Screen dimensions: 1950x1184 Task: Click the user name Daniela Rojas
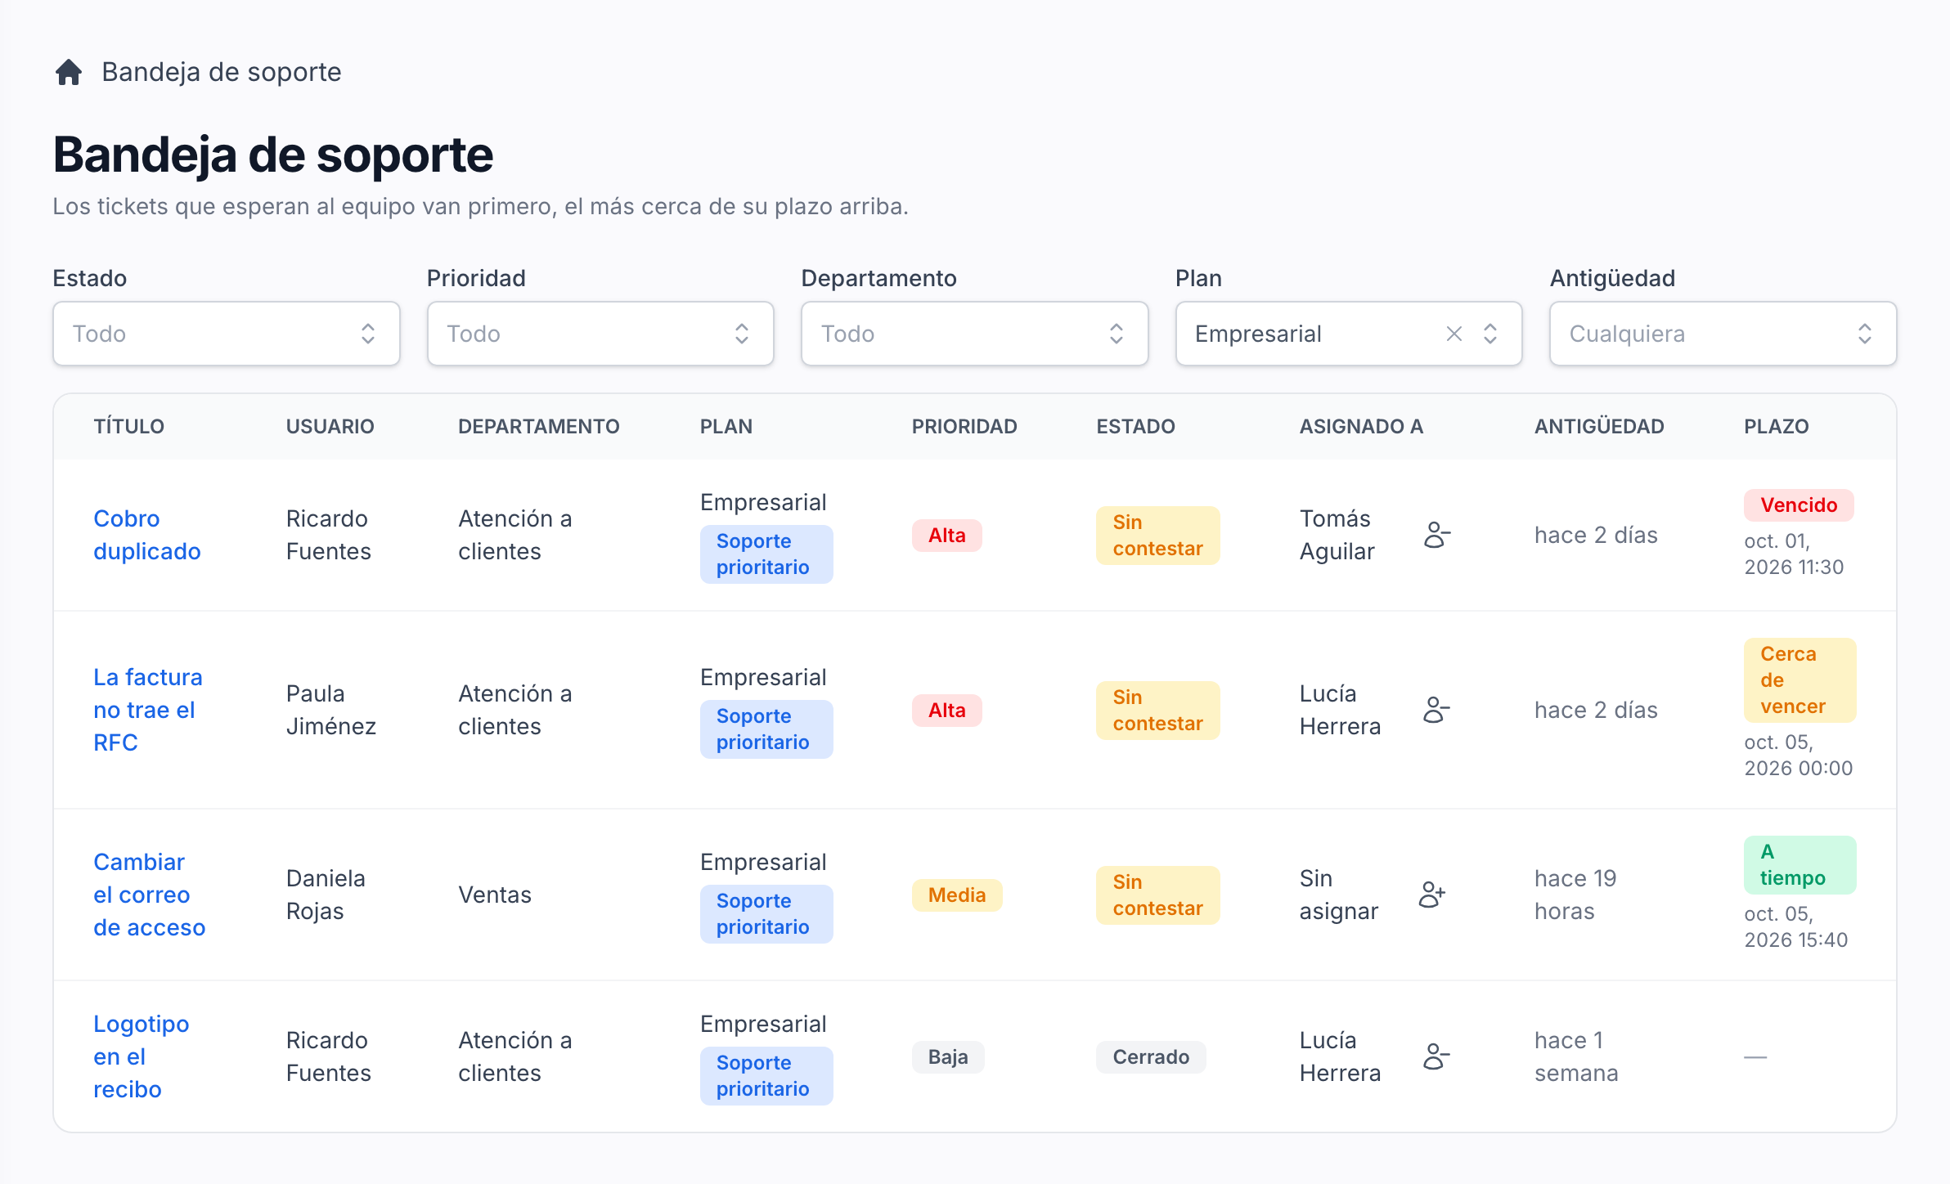[x=326, y=895]
